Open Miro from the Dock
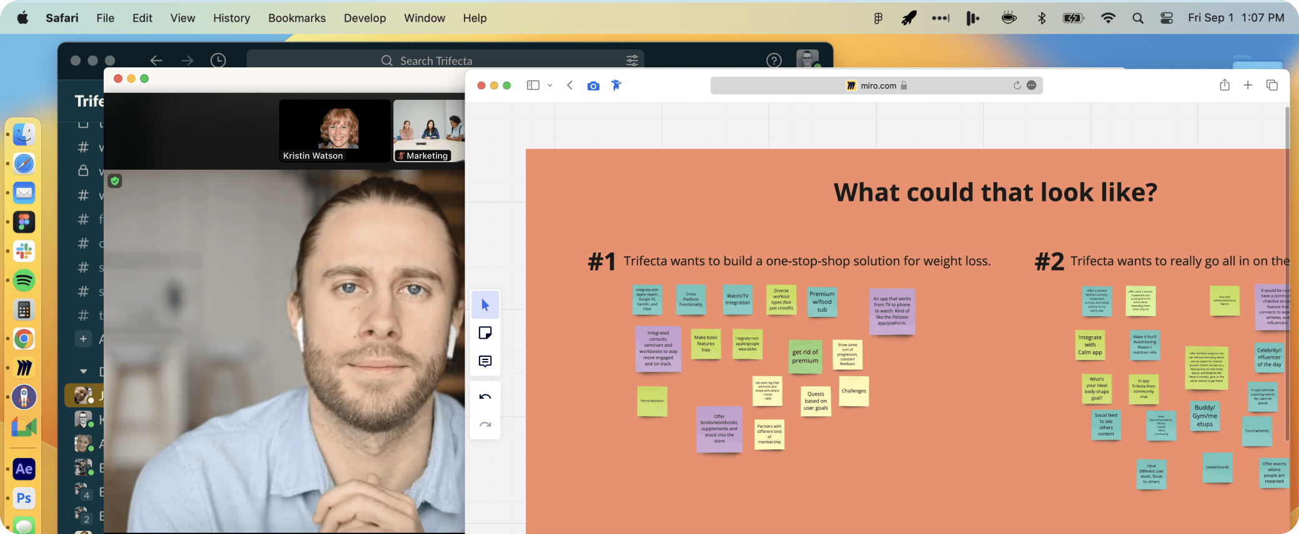1299x534 pixels. click(24, 368)
